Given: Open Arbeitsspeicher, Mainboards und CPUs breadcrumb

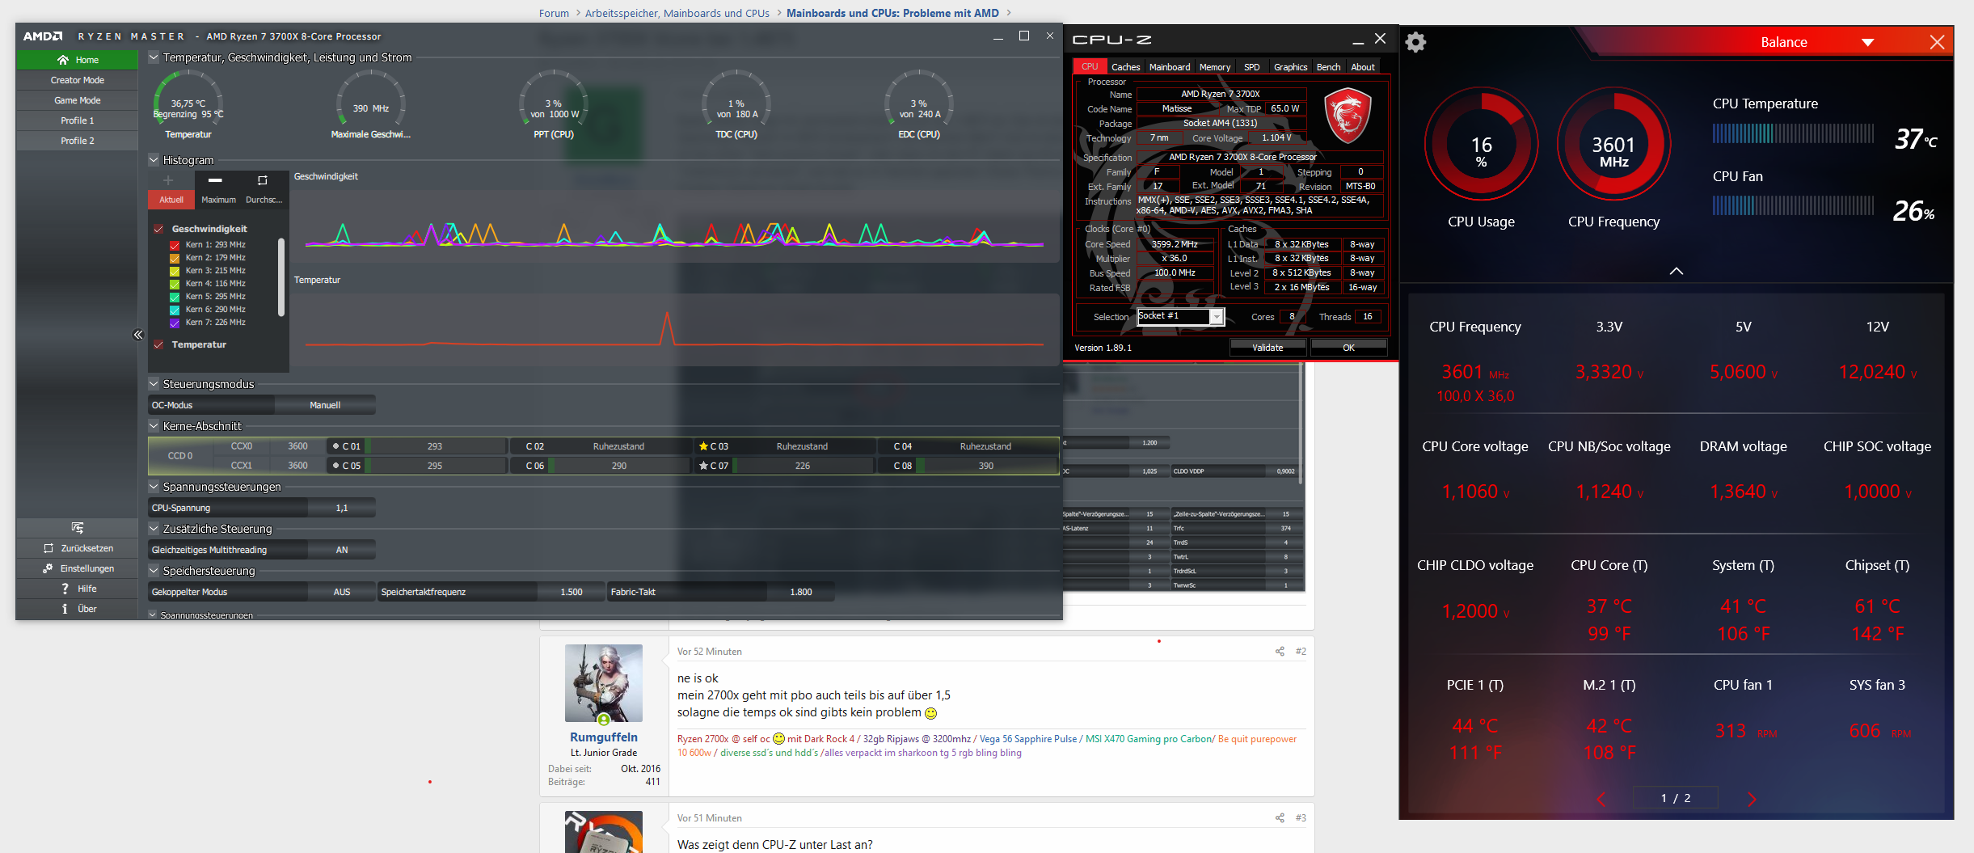Looking at the screenshot, I should [x=677, y=13].
